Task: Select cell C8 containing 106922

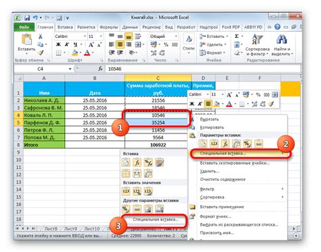Action: click(158, 145)
